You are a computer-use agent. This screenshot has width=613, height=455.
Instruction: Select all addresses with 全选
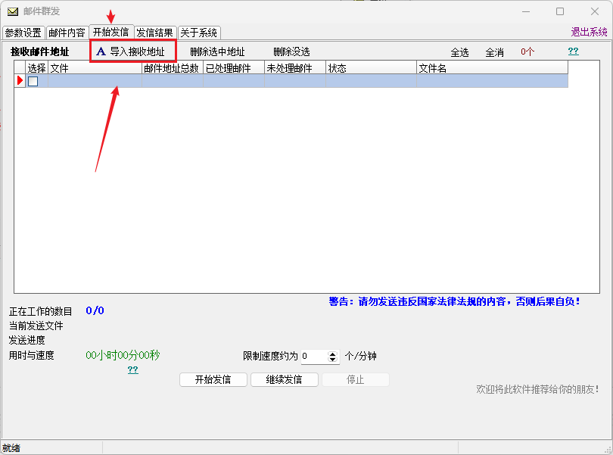[460, 52]
